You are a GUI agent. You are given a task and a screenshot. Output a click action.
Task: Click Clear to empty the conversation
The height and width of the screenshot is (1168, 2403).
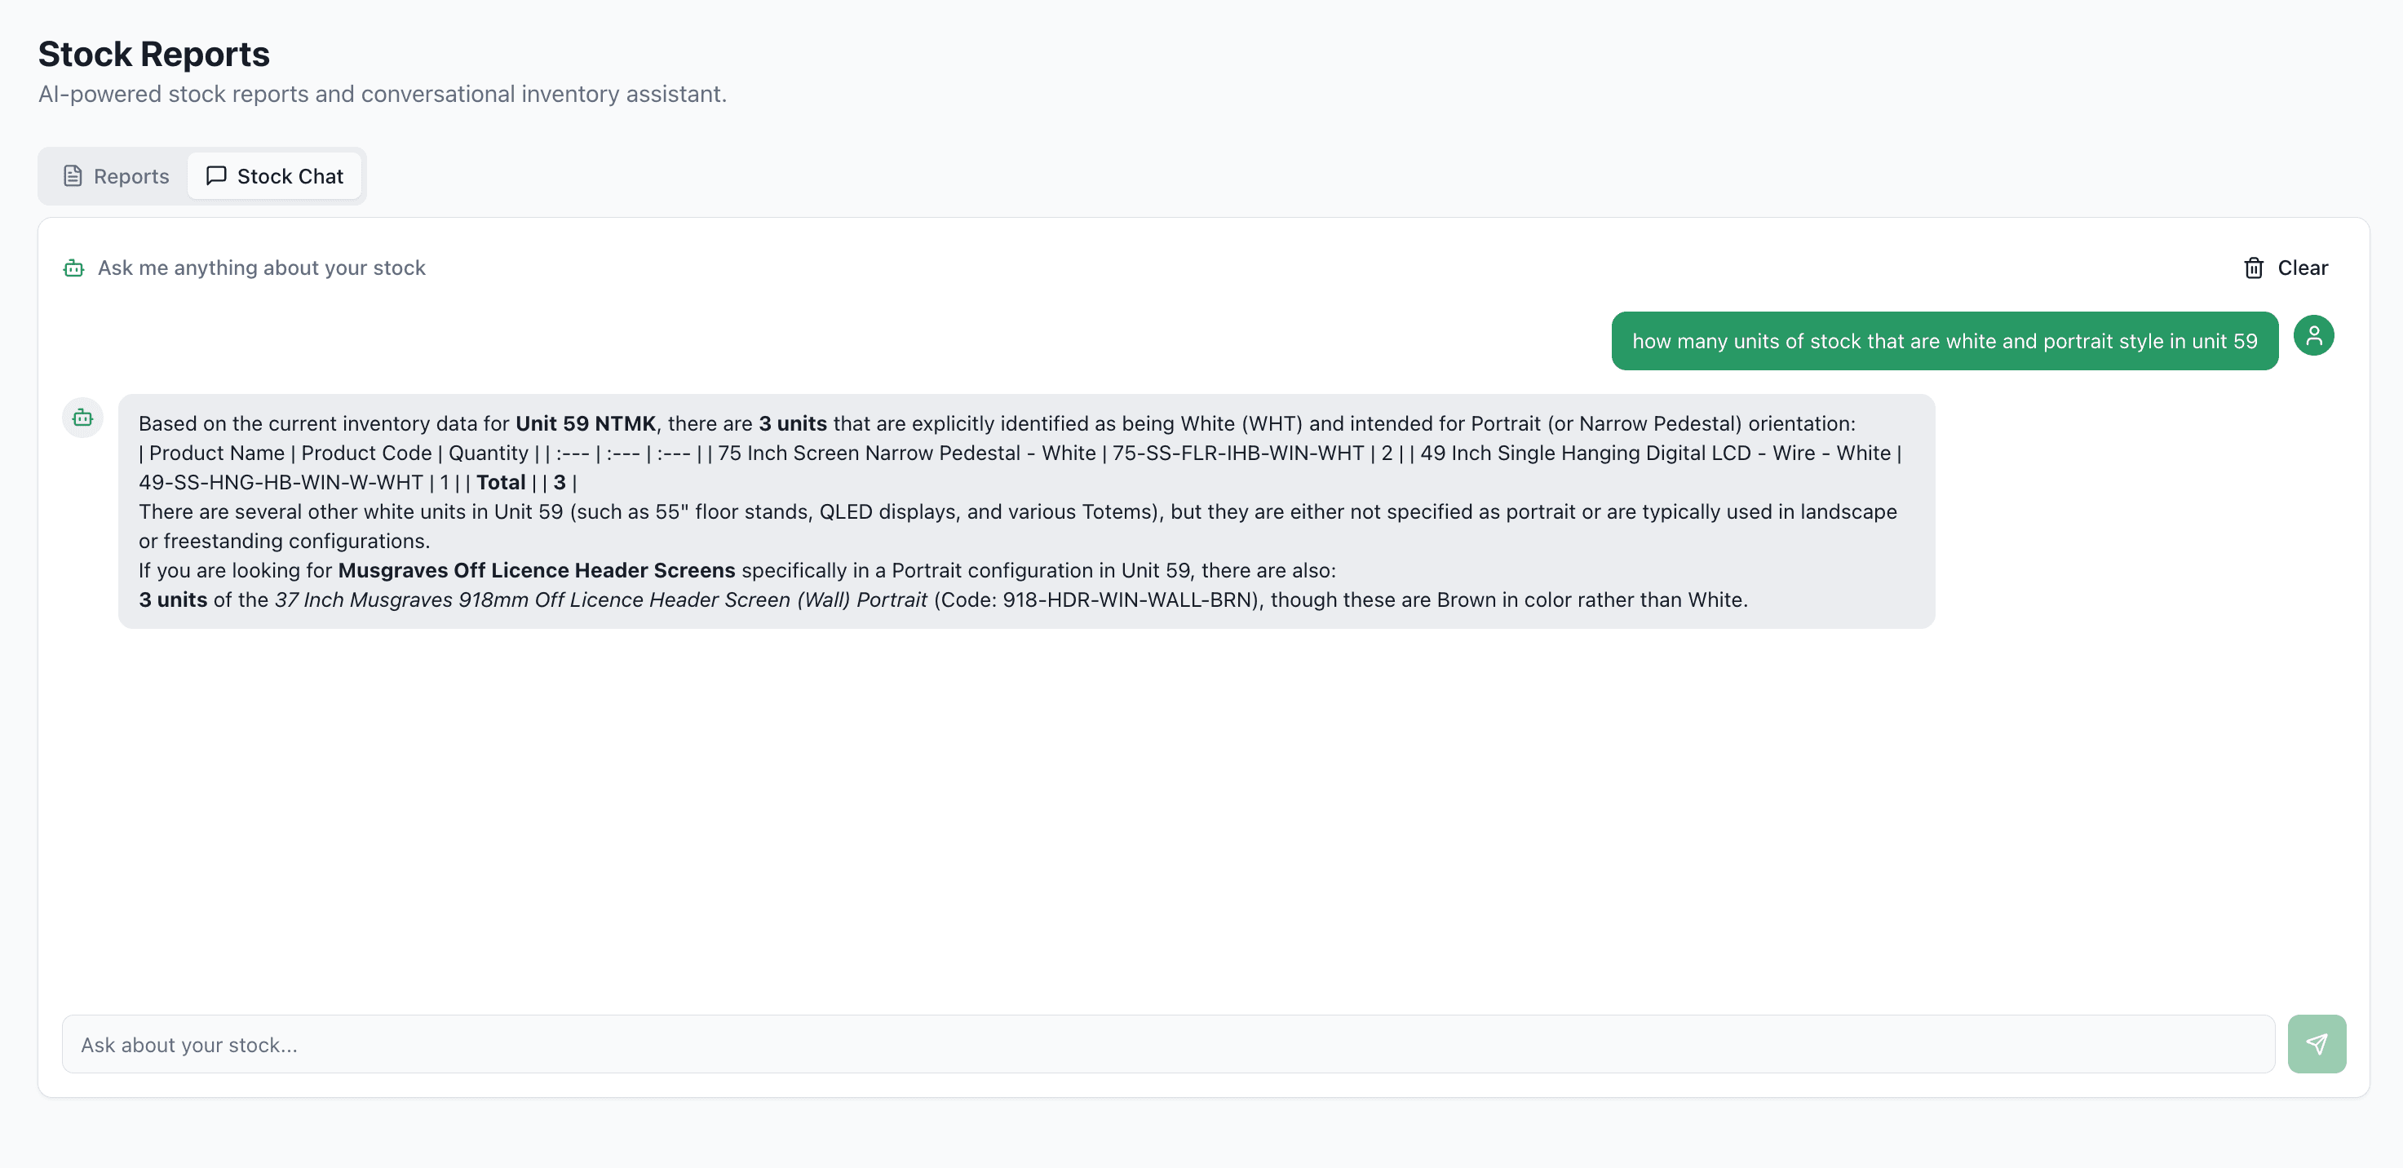tap(2300, 268)
